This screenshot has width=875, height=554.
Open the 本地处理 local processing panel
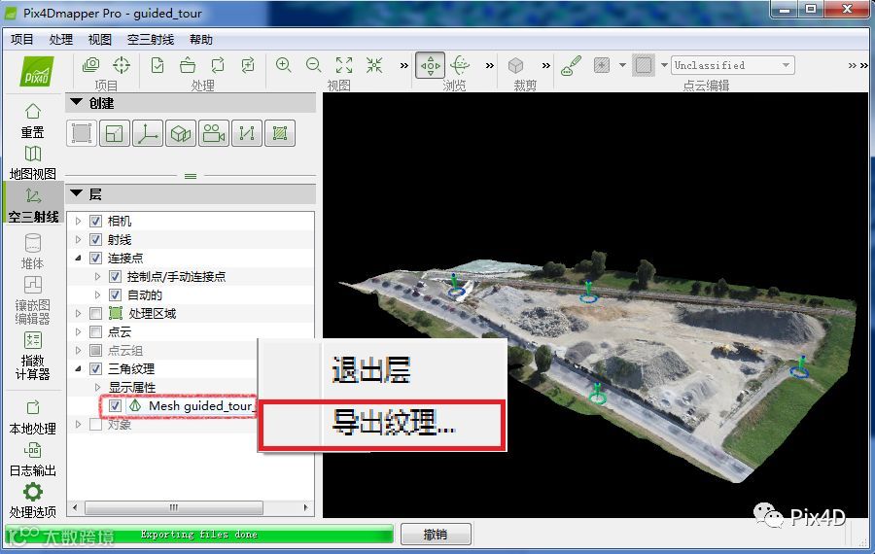(x=32, y=417)
